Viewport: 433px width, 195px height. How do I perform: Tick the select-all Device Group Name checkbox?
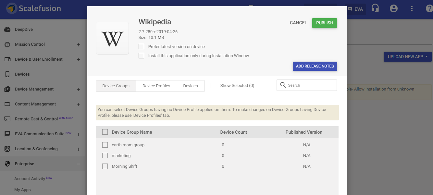(x=105, y=132)
